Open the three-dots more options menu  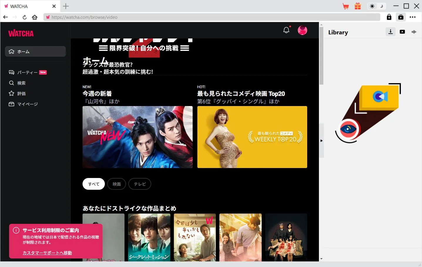413,17
